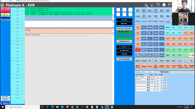Screen dimensions: 195x109
Task: Click the comma punctuation key
Action: coord(150,38)
